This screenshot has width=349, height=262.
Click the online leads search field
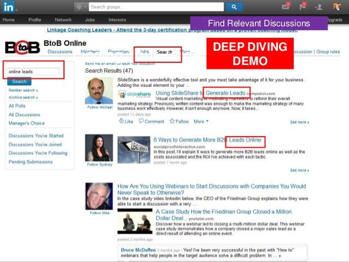33,72
